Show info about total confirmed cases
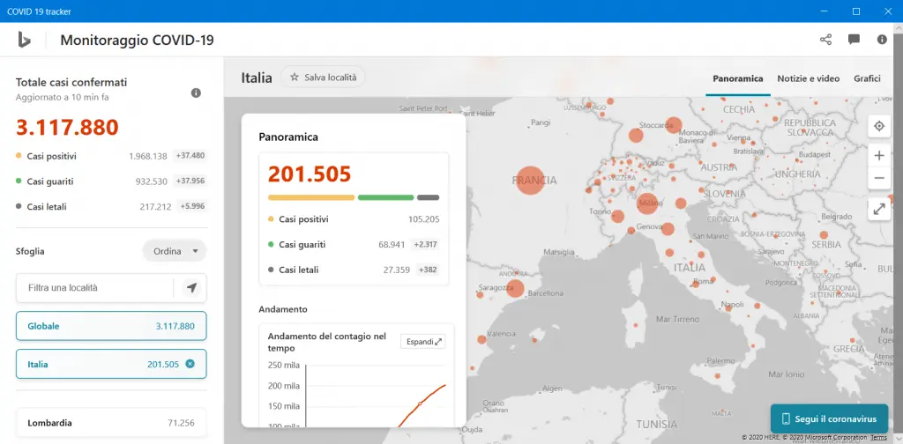903x444 pixels. [196, 92]
